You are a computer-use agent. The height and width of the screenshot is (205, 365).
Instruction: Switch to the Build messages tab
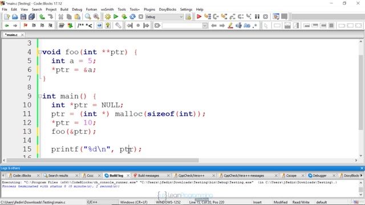click(x=148, y=175)
